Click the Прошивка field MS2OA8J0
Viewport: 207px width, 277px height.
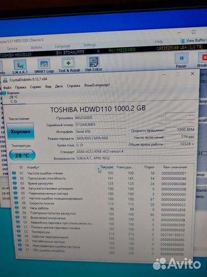click(100, 117)
